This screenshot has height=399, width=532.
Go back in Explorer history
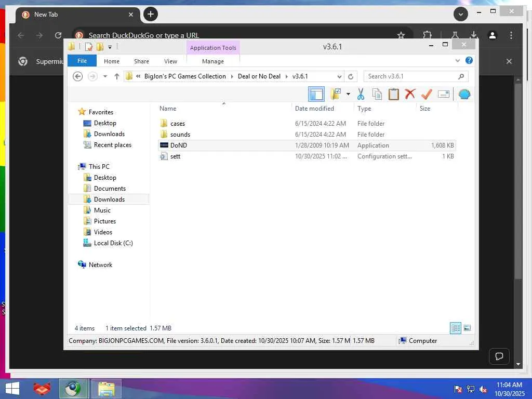pos(78,76)
